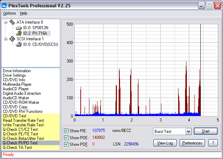Click the drive icon beside CD/DVD(SCSI)
Viewport: 223px width, 159px height.
pos(19,44)
